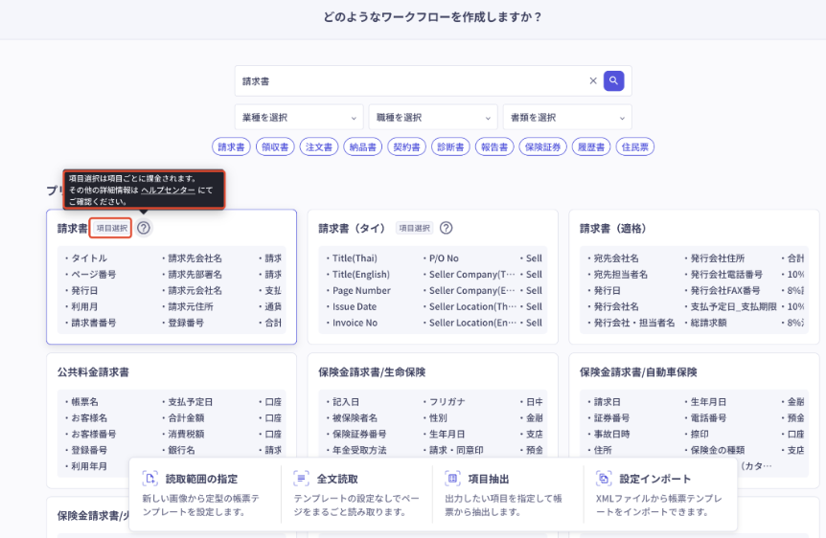Clear the search field with X icon
The image size is (826, 538).
click(593, 81)
